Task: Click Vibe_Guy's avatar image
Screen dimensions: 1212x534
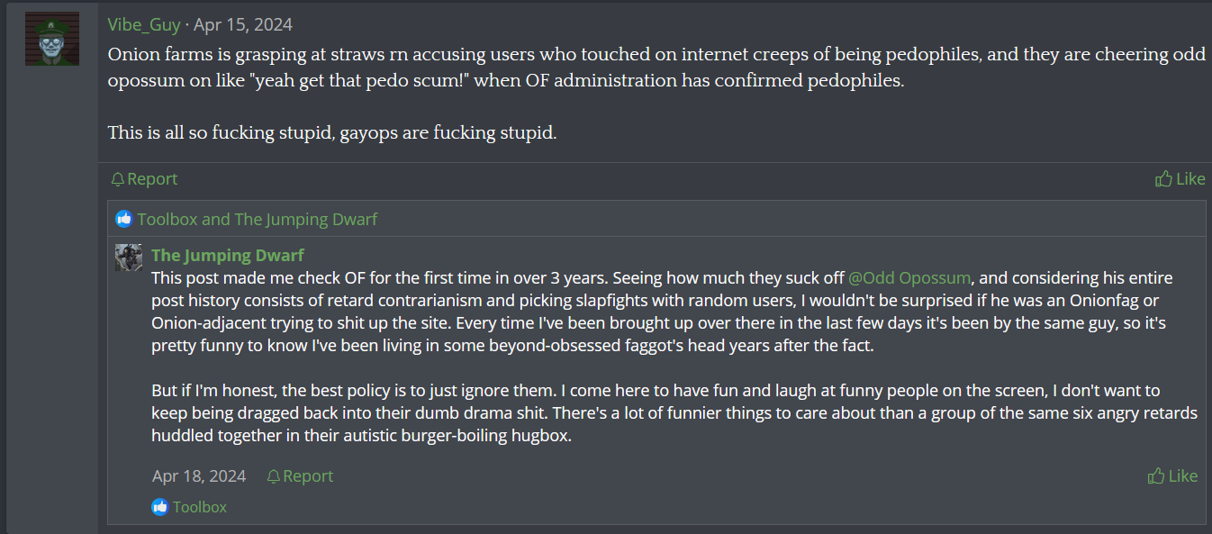Action: point(52,39)
